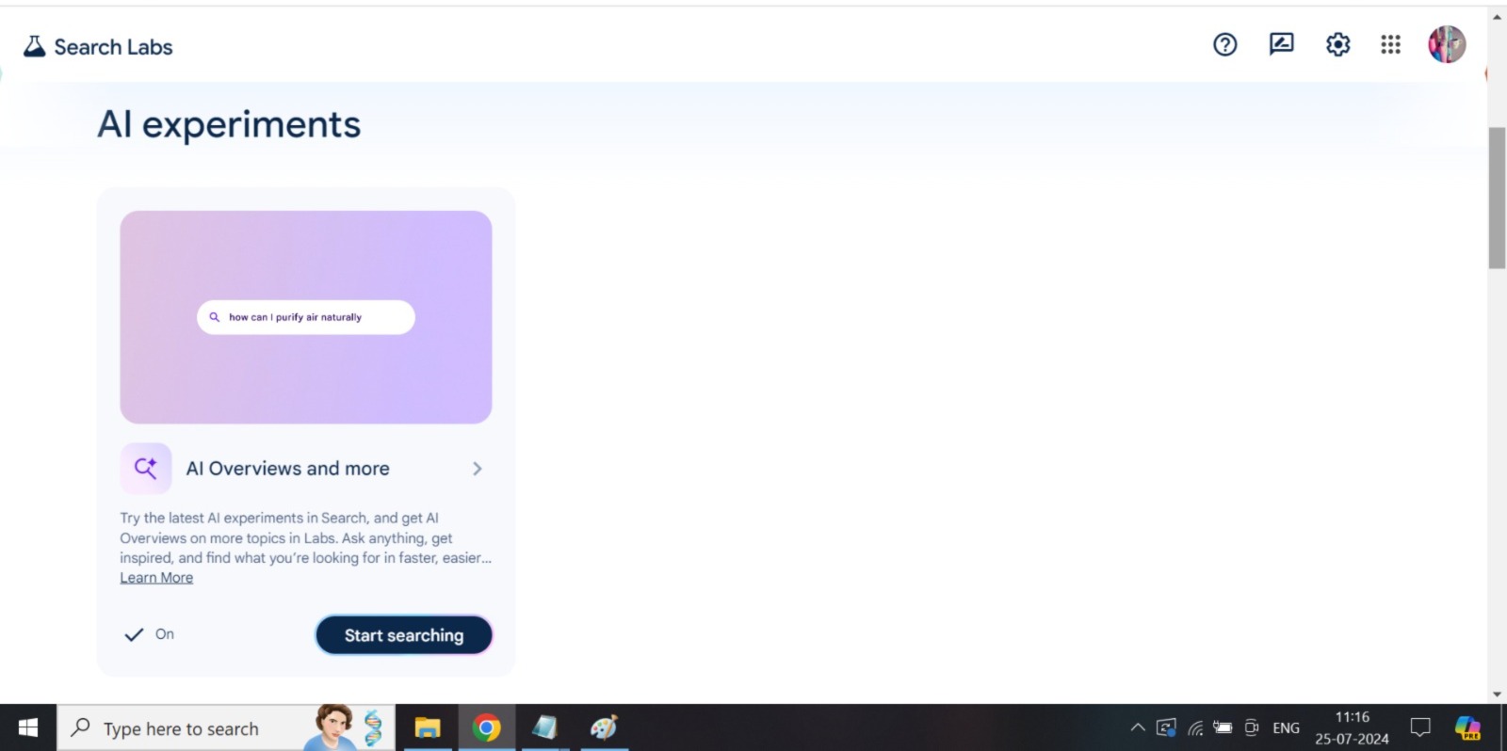The image size is (1507, 751).
Task: Open the Windows Start menu
Action: coord(28,727)
